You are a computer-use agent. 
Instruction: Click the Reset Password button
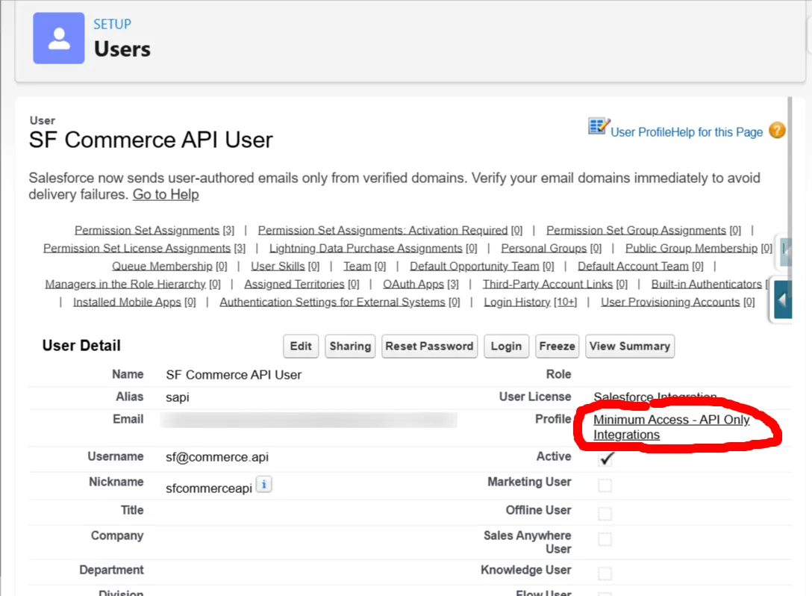429,347
